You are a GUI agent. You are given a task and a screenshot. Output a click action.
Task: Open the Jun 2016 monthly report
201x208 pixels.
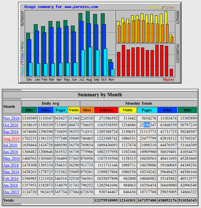coord(11,152)
